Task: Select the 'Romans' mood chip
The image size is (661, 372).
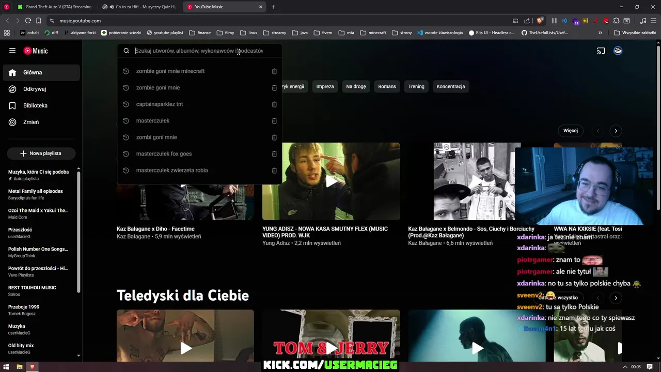Action: coord(387,86)
